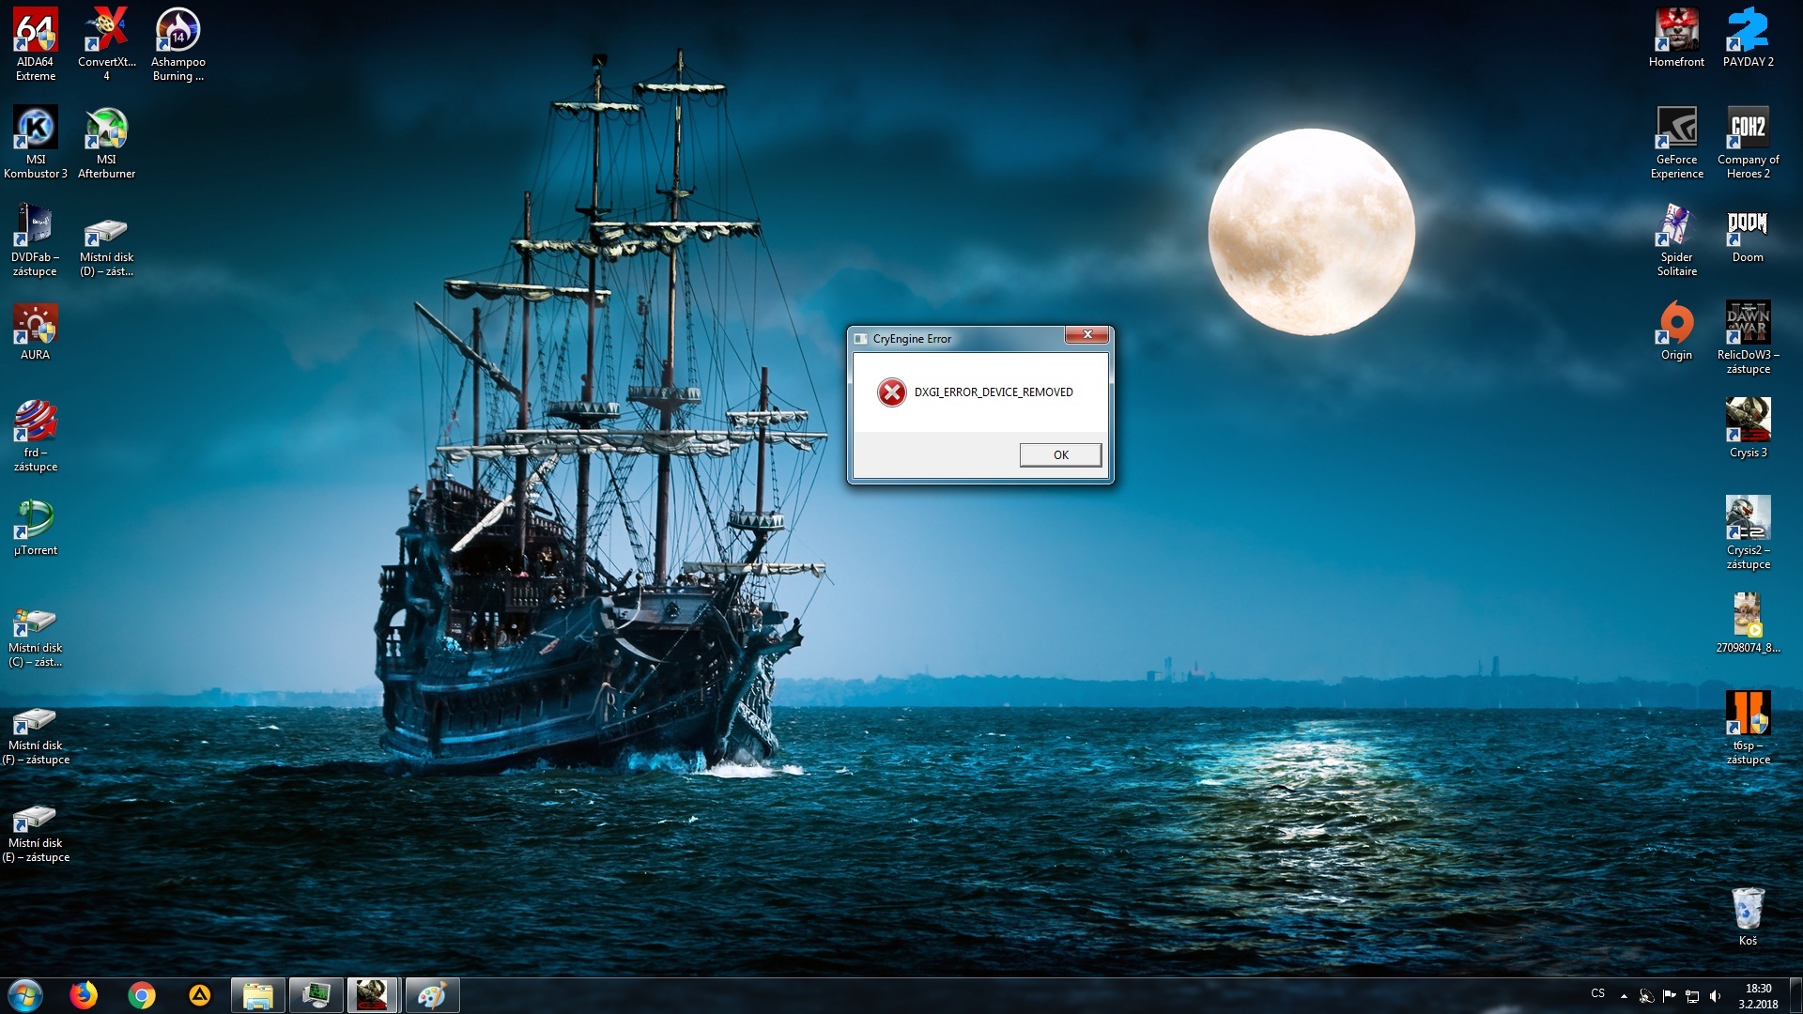This screenshot has width=1803, height=1014.
Task: Select the MSI Afterburner desktop shortcut
Action: coord(106,129)
